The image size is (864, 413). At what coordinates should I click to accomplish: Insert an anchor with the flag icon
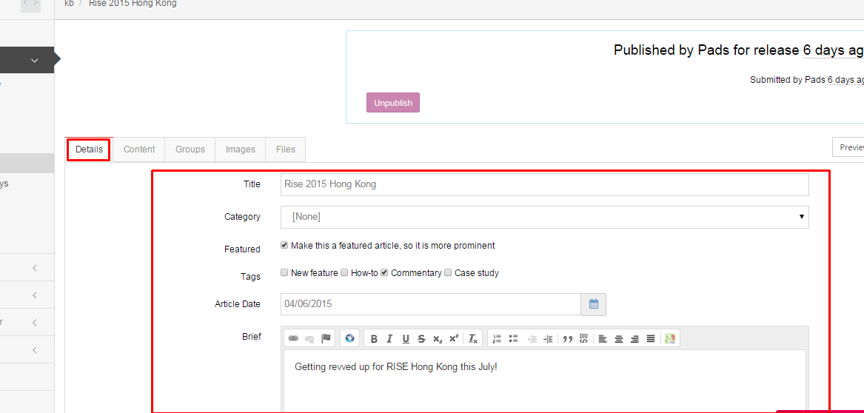tap(326, 339)
